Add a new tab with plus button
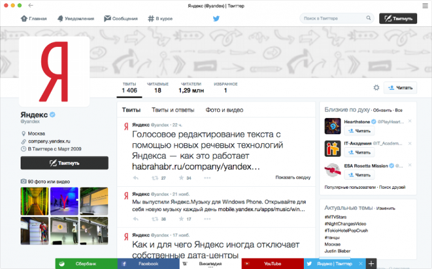 click(x=371, y=263)
